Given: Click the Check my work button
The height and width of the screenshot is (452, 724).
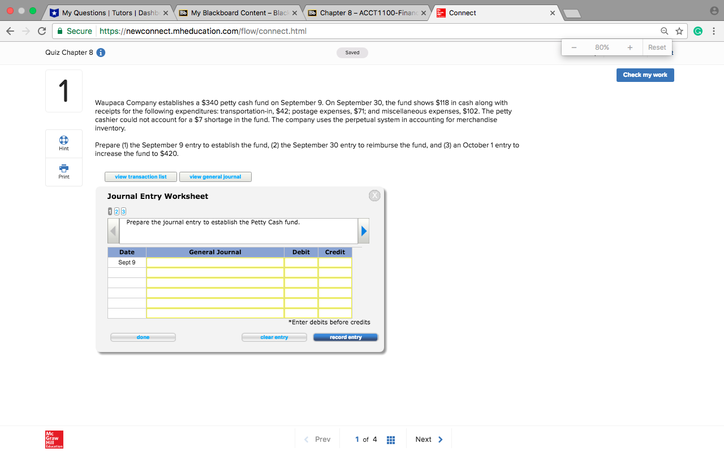Looking at the screenshot, I should (x=645, y=75).
